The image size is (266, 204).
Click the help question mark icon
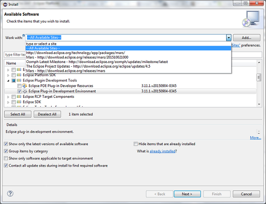pyautogui.click(x=10, y=194)
